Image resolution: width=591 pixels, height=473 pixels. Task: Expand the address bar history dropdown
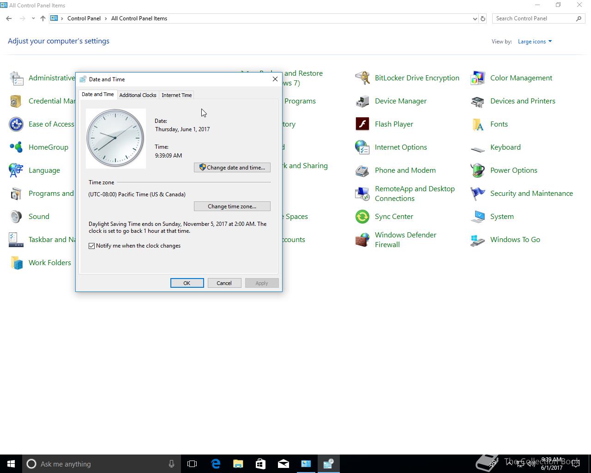point(475,18)
